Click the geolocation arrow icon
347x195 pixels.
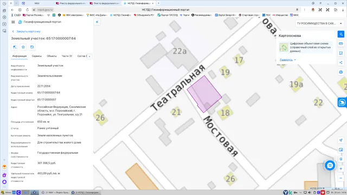tap(341, 140)
